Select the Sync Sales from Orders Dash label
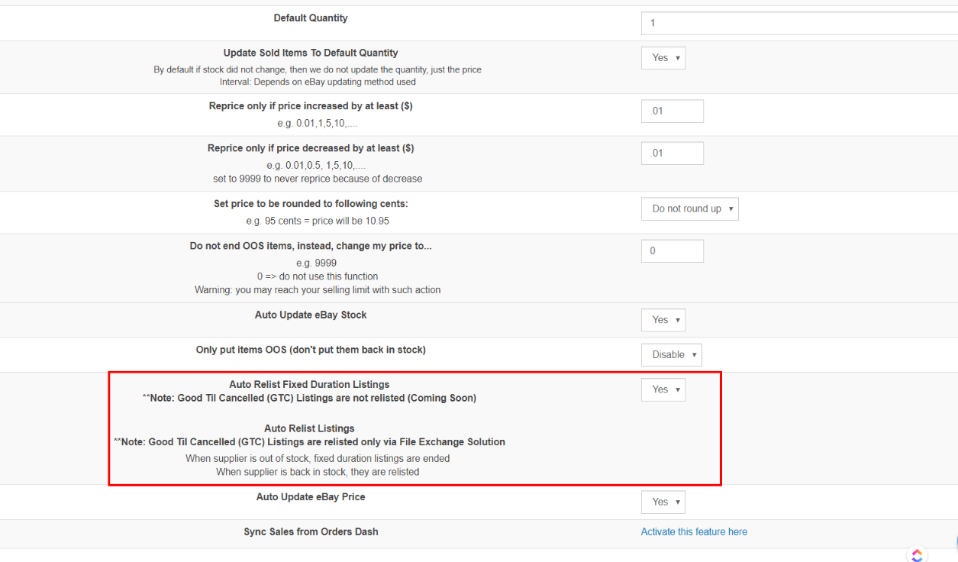The image size is (958, 562). pyautogui.click(x=311, y=531)
